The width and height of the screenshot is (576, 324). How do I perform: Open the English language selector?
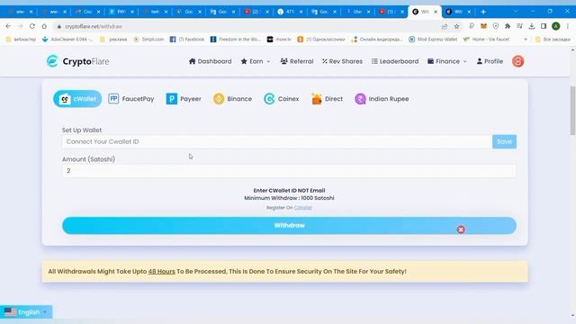[26, 312]
